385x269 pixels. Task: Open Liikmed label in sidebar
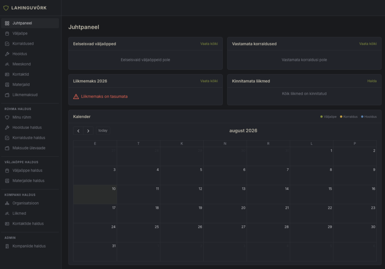point(19,213)
